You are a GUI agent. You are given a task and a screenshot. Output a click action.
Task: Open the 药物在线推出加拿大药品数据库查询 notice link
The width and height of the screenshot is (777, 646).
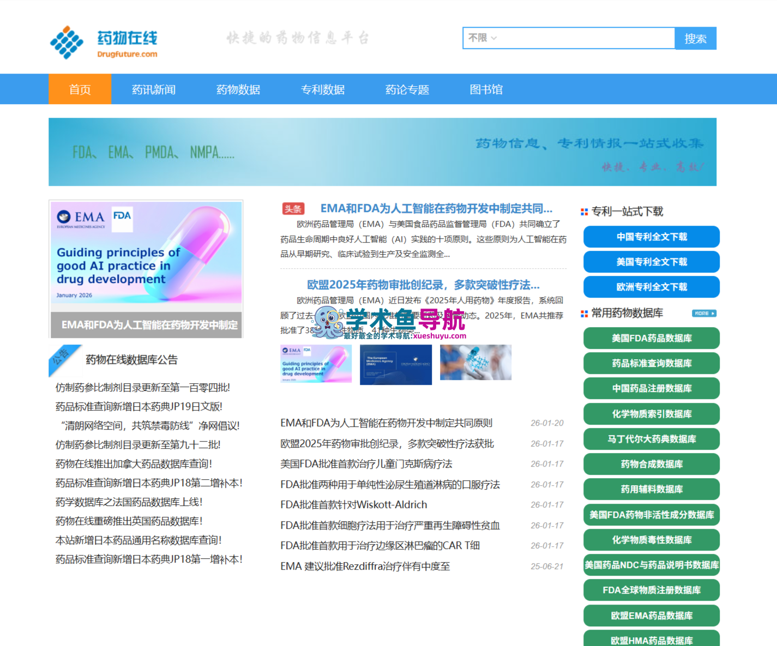[x=134, y=464]
